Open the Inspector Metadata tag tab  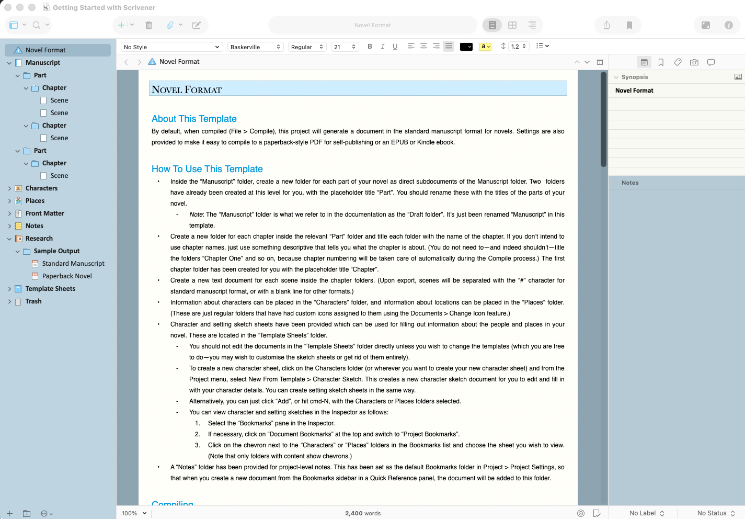(x=678, y=62)
